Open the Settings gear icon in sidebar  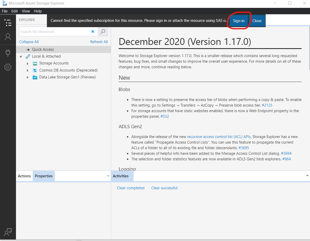click(x=8, y=67)
